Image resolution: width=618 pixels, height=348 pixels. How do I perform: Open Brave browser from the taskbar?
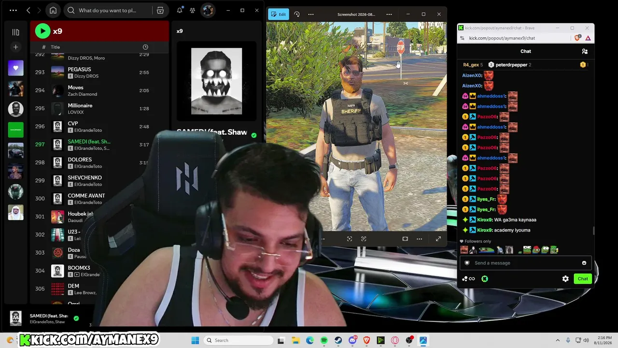(366, 340)
